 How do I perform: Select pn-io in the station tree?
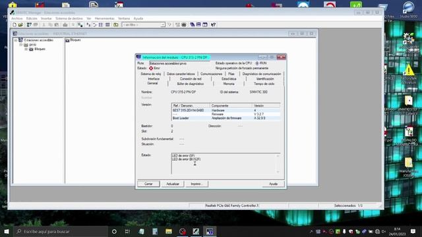click(x=32, y=45)
